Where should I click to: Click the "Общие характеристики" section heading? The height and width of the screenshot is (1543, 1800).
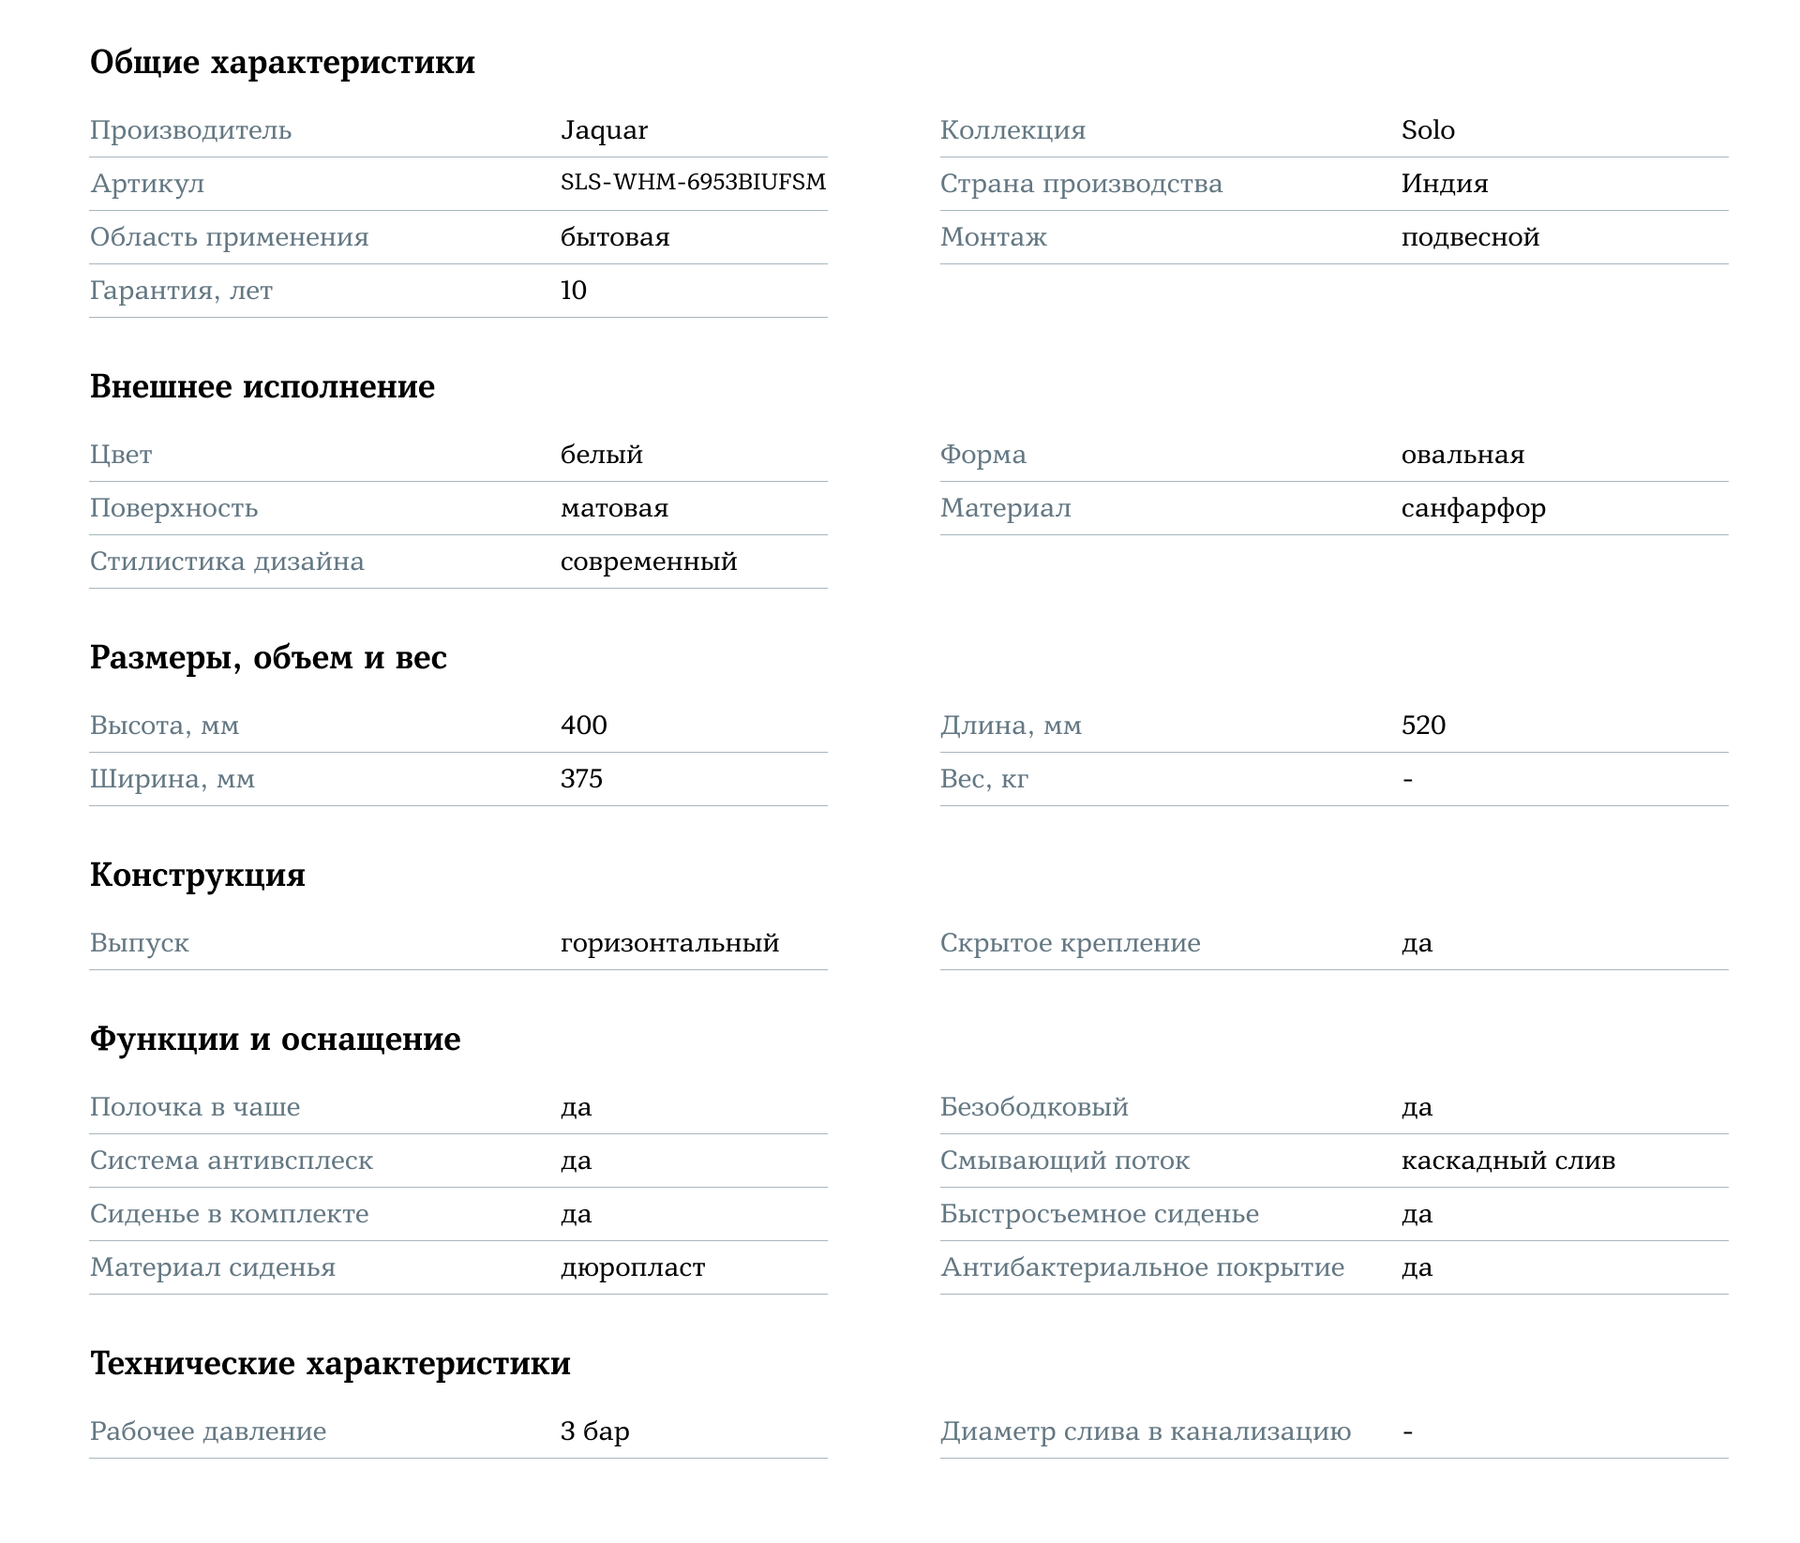tap(282, 63)
